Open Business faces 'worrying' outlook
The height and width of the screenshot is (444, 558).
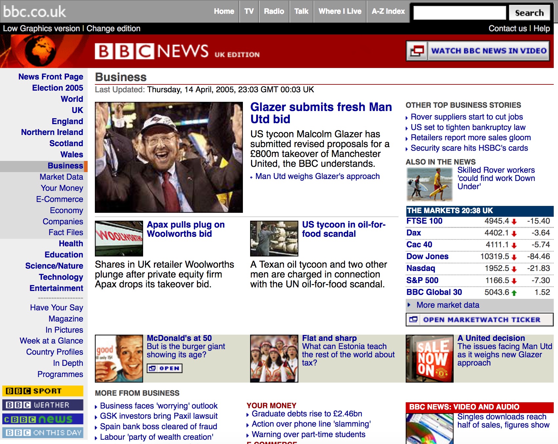159,406
